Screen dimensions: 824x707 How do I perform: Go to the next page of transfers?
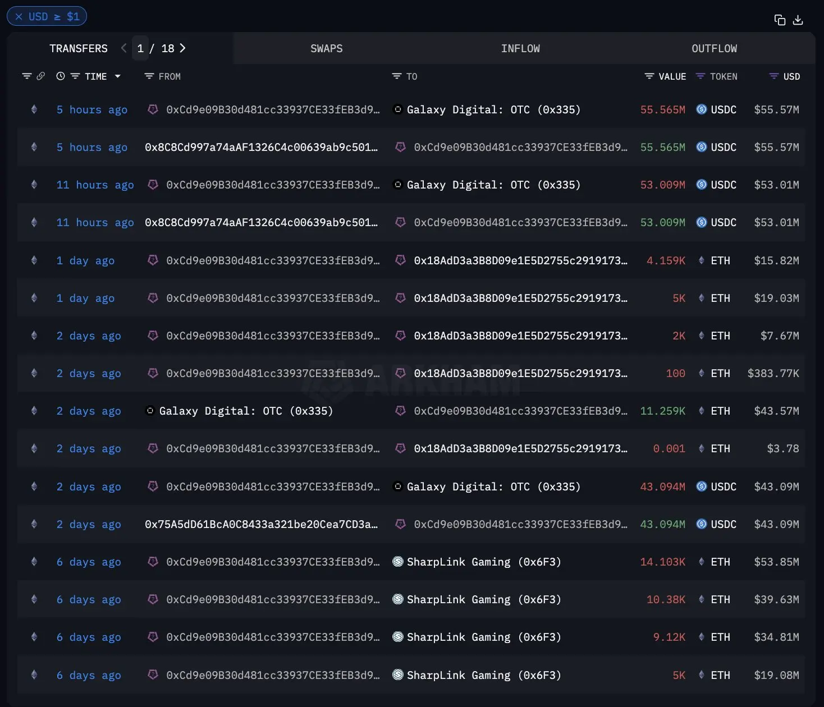[x=182, y=48]
